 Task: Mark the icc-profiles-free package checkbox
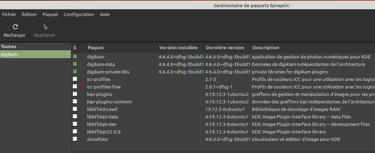[75, 86]
